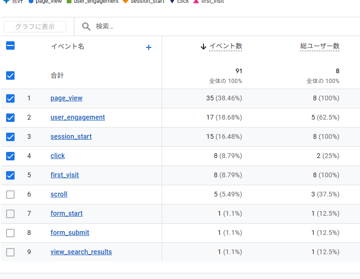Click the plus icon to add a dimension
The height and width of the screenshot is (279, 360).
coord(149,47)
